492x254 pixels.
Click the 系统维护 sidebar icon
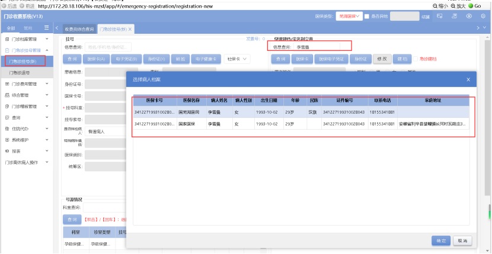point(7,140)
